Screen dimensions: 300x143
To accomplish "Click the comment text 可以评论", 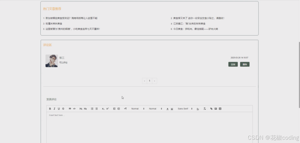I will (x=63, y=62).
